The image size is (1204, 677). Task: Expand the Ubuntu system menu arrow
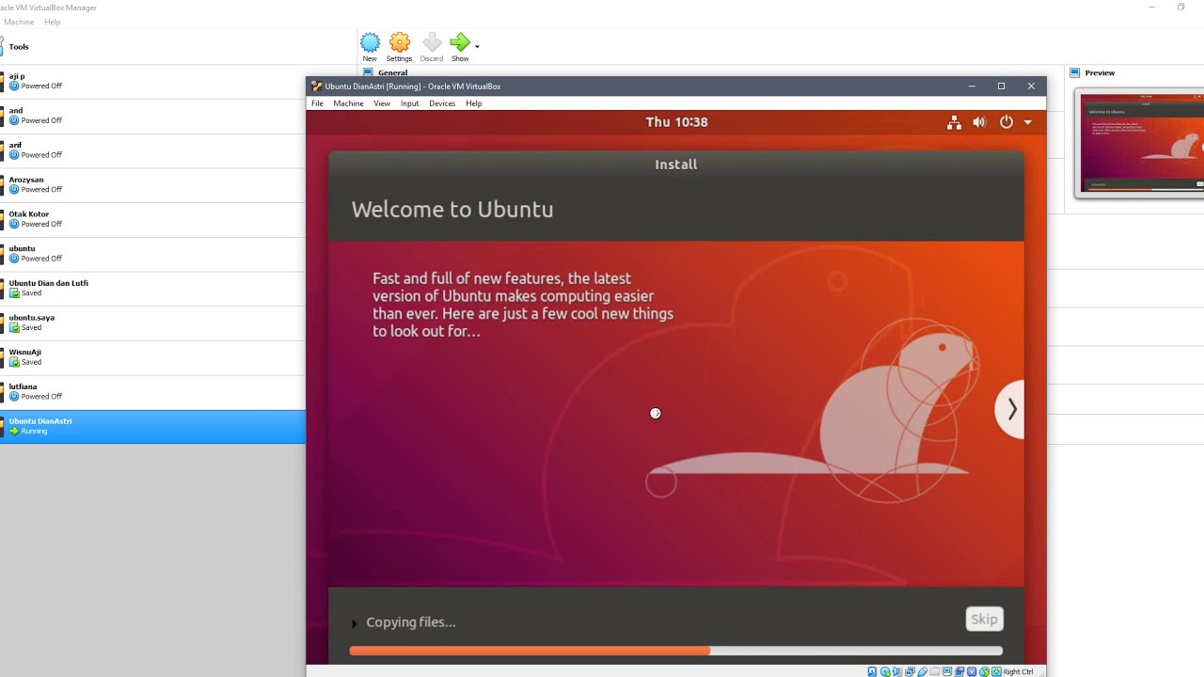1028,122
